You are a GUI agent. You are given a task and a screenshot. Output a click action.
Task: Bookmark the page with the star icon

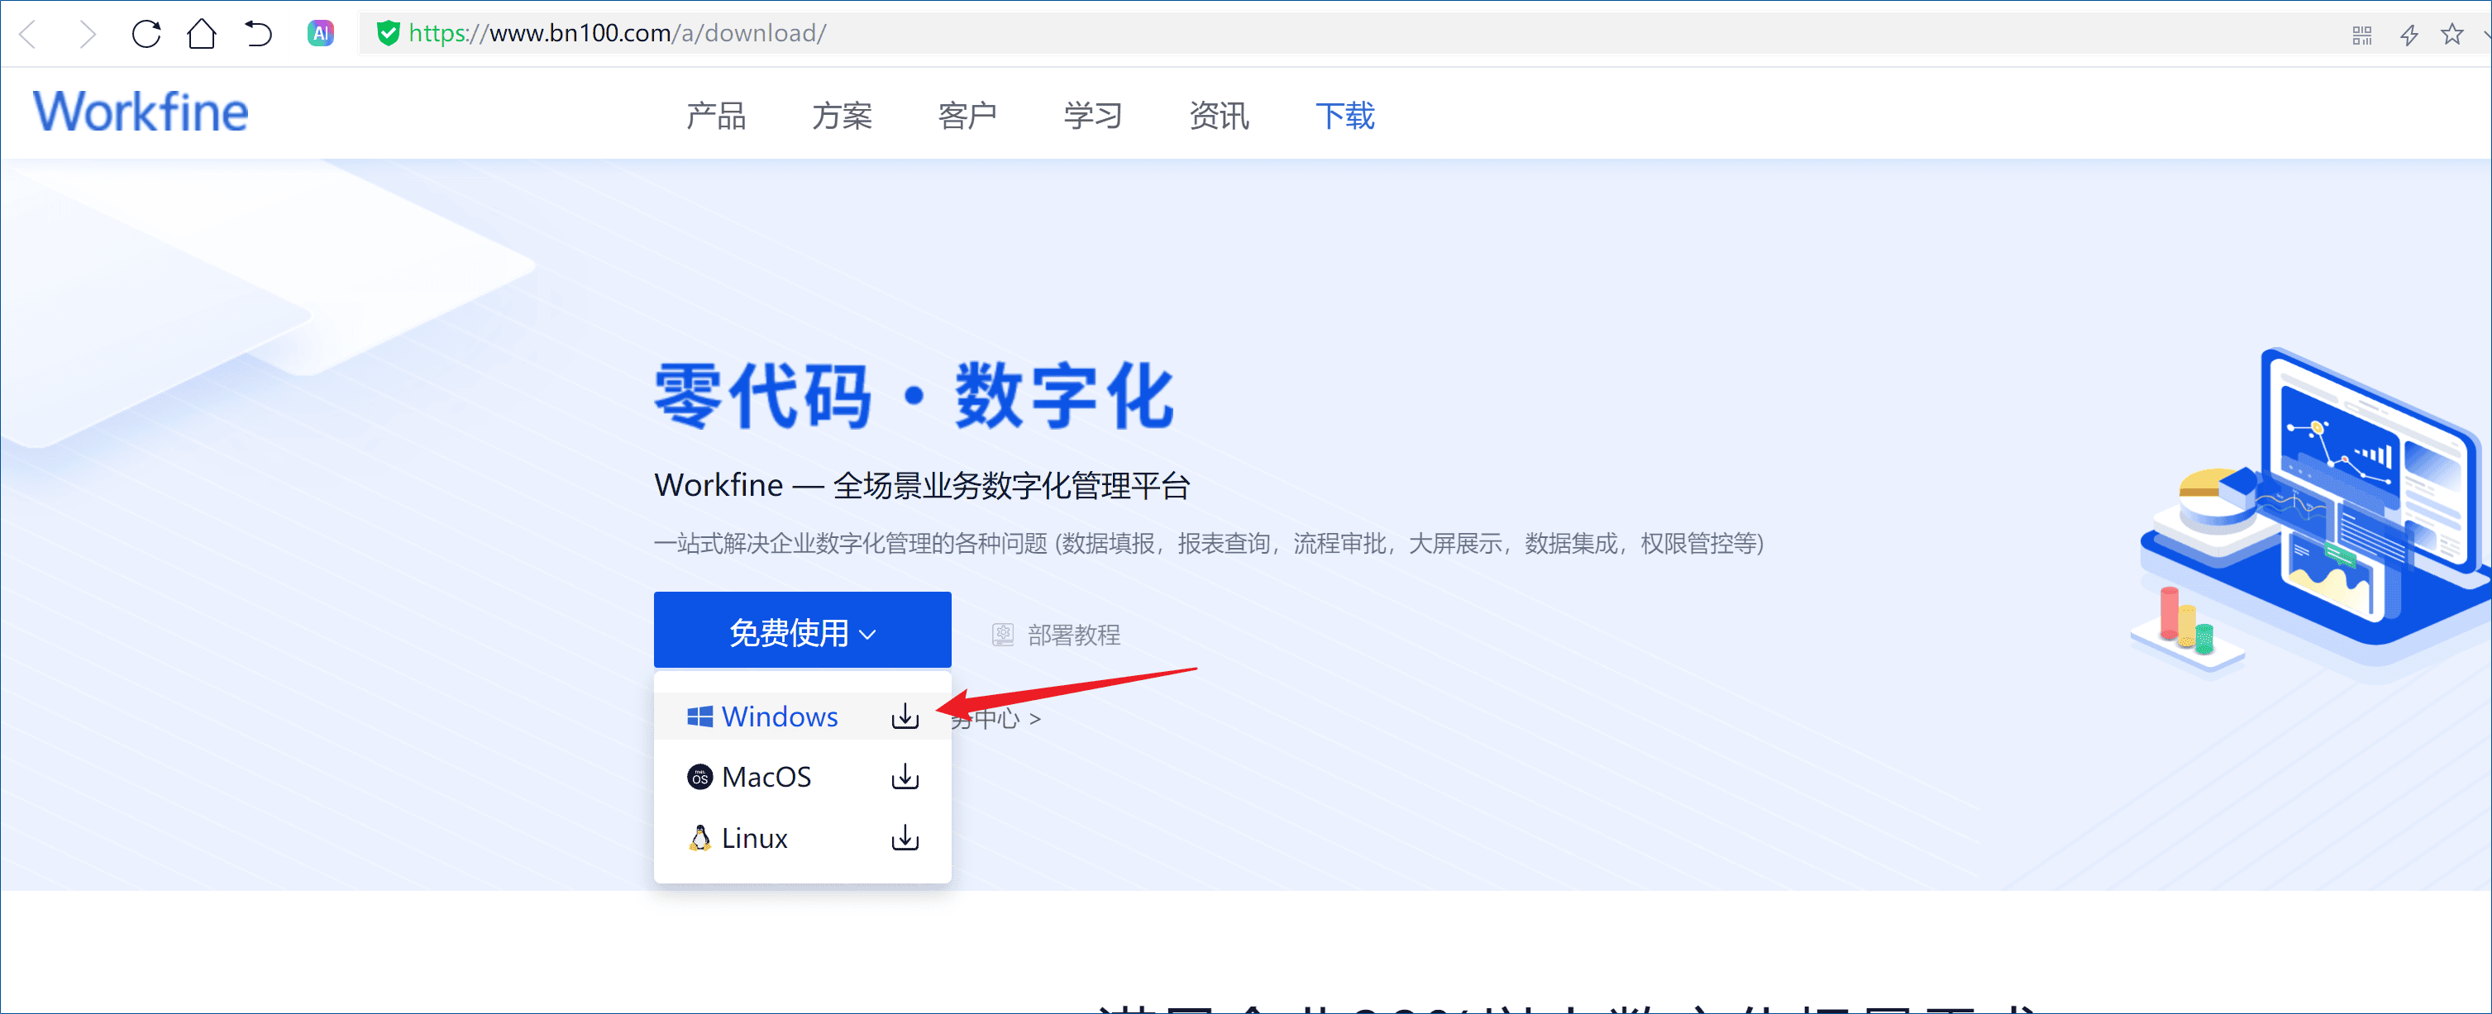coord(2451,35)
